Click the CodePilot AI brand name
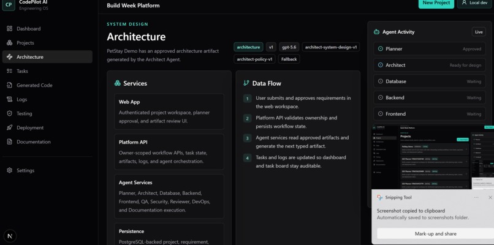The width and height of the screenshot is (494, 245). [x=33, y=2]
